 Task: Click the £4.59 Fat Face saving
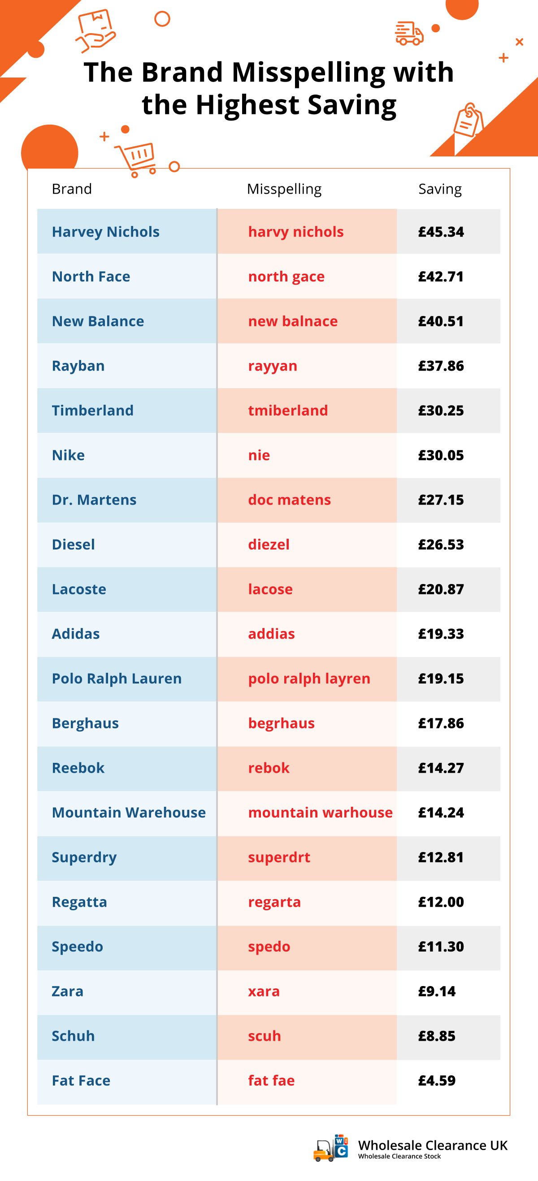[x=437, y=1081]
